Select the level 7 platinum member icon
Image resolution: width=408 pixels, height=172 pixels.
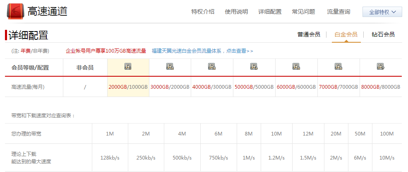[380, 66]
